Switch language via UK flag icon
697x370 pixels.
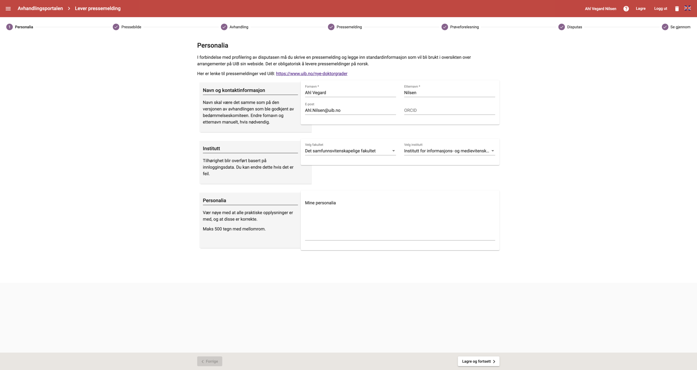[687, 8]
